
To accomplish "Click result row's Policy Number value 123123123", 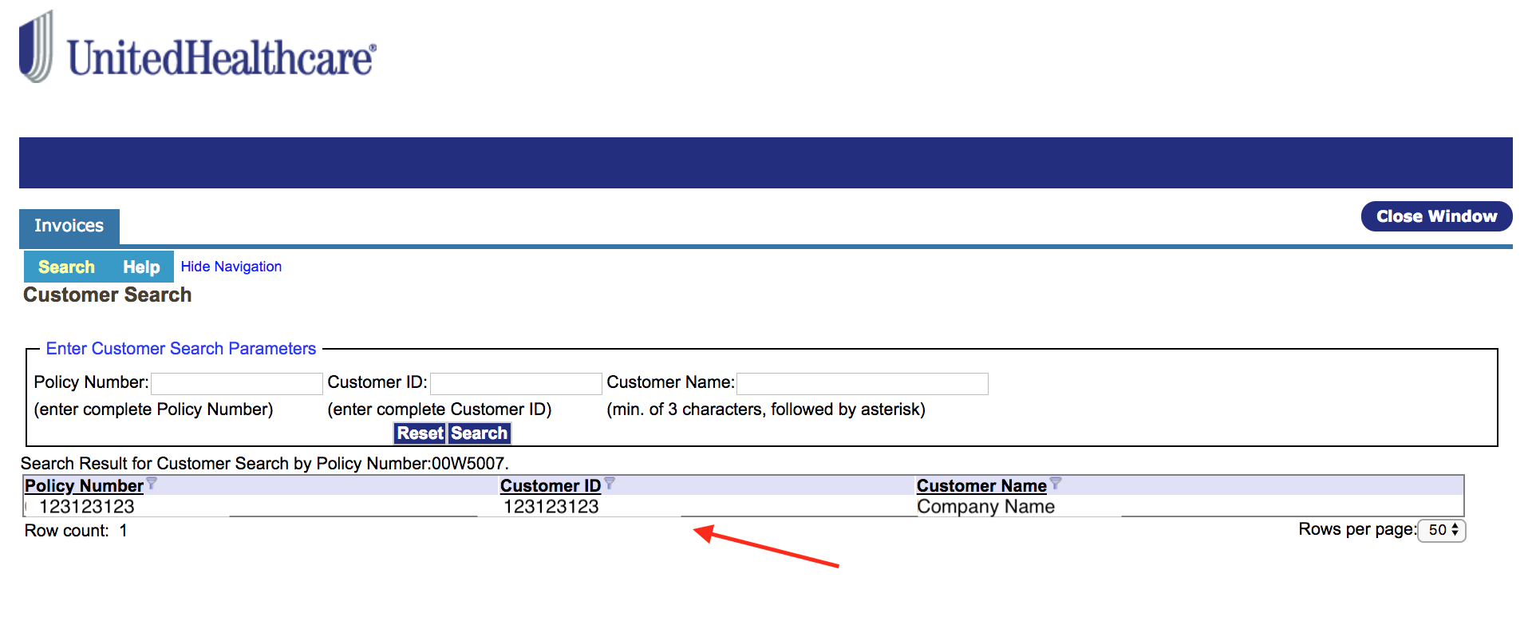I will 87,507.
